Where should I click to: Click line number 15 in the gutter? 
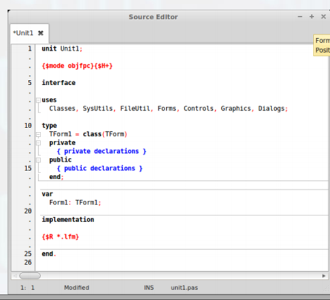point(28,168)
